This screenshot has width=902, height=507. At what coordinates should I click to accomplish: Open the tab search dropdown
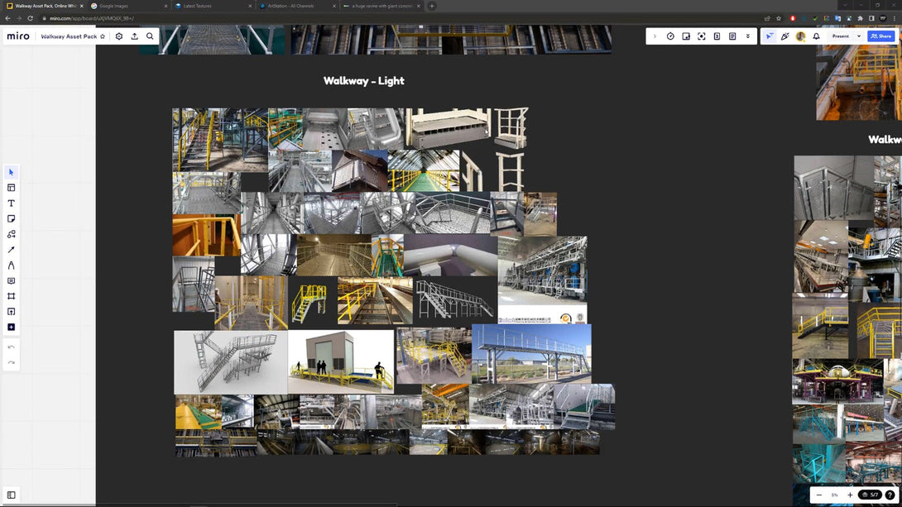pyautogui.click(x=845, y=5)
